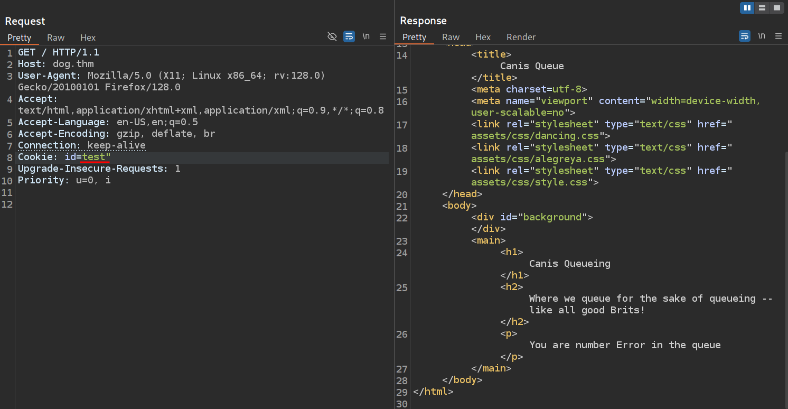Toggle word wrap in Request panel
Screen dimensions: 788x409
[x=349, y=36]
